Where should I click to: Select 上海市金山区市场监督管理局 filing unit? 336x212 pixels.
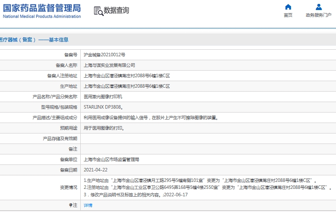pyautogui.click(x=111, y=160)
